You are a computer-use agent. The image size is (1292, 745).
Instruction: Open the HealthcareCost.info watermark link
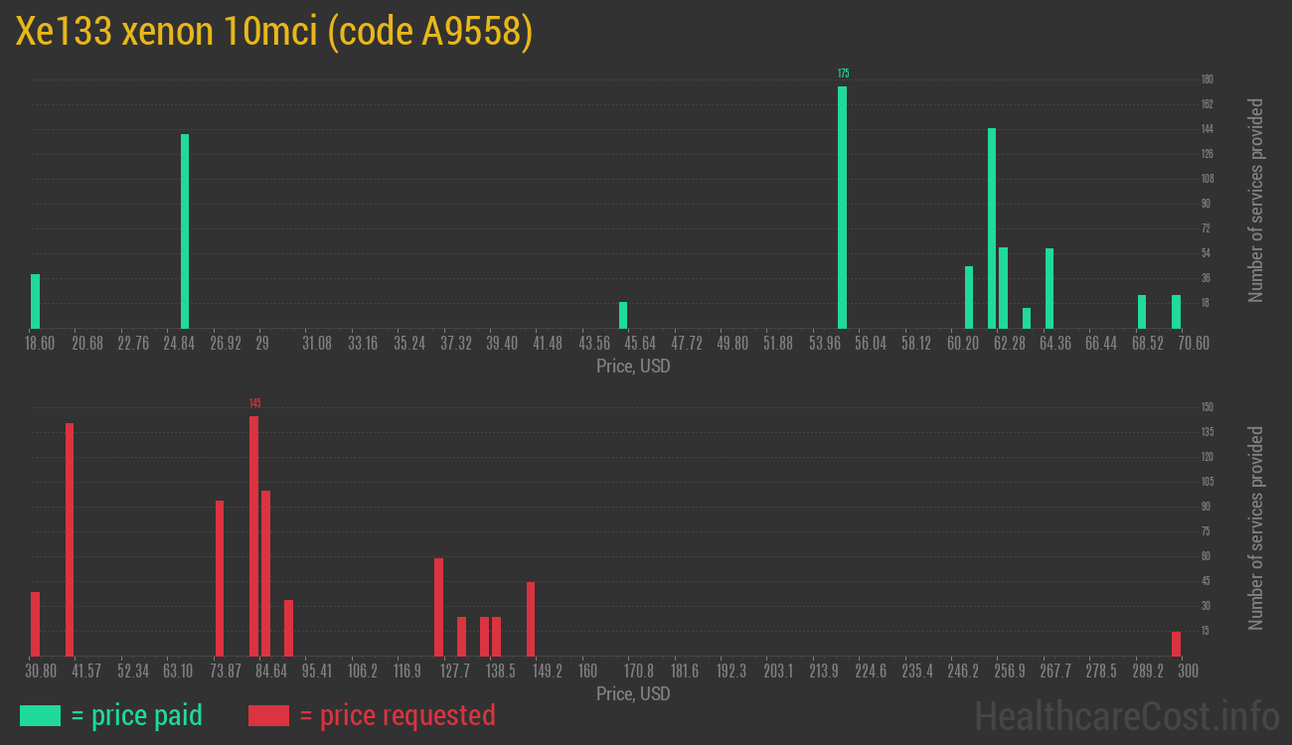[x=1126, y=715]
